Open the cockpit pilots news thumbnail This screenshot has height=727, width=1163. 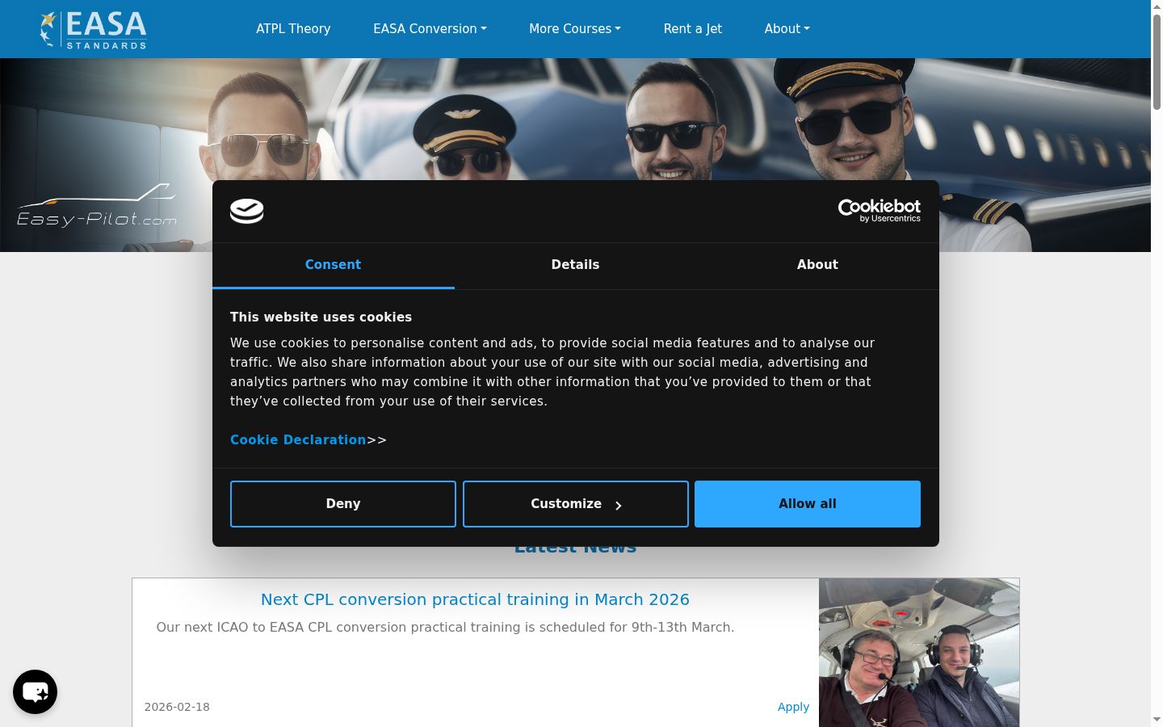click(x=919, y=653)
